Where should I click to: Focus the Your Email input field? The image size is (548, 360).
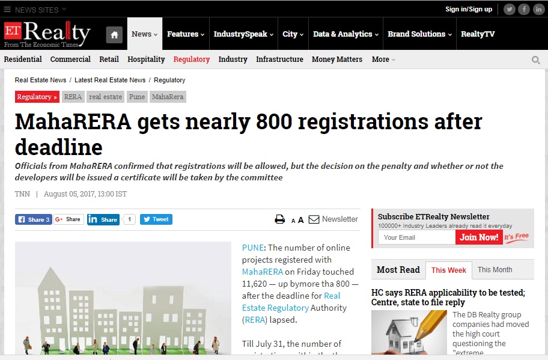pyautogui.click(x=416, y=237)
